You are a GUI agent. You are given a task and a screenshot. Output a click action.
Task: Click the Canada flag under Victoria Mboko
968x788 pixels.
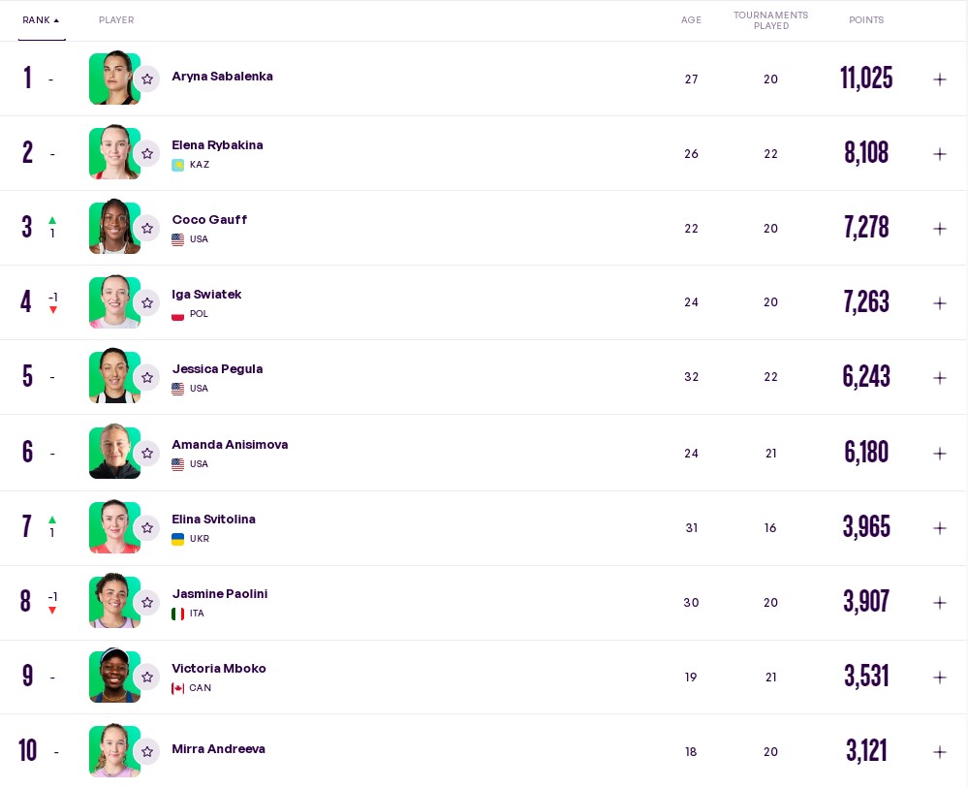click(178, 688)
